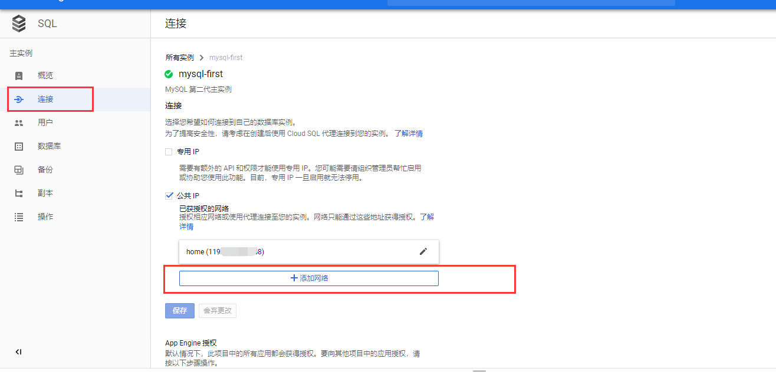Open the 了解详情 link under authorized networks
776x372 pixels.
pyautogui.click(x=427, y=217)
